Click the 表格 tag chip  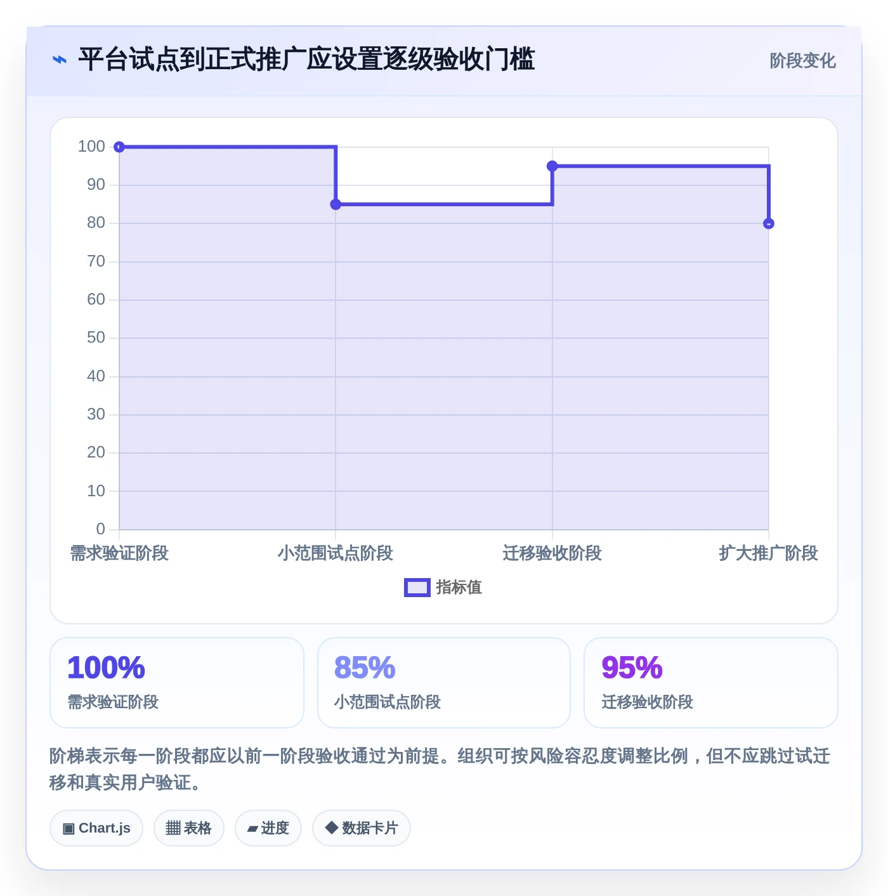click(189, 828)
